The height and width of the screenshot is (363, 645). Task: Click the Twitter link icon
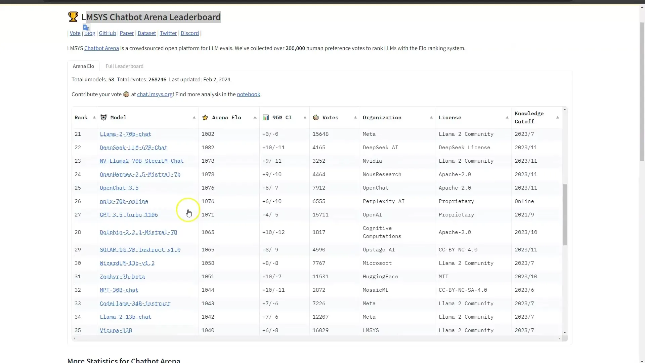click(167, 33)
